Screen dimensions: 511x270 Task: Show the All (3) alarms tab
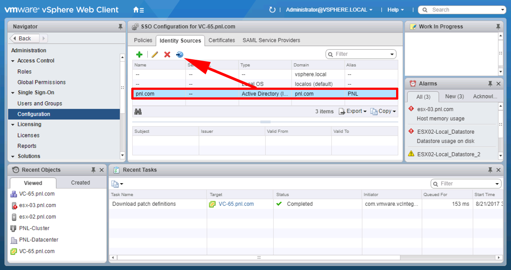click(x=423, y=97)
